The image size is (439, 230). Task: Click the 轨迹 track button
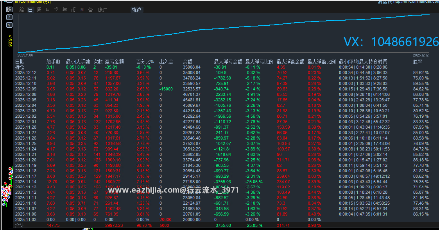tap(137, 10)
